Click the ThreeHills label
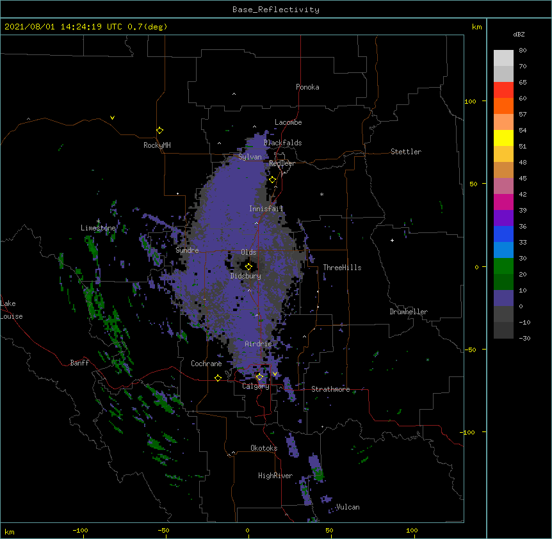Screen dimensions: 552x539 coord(342,268)
